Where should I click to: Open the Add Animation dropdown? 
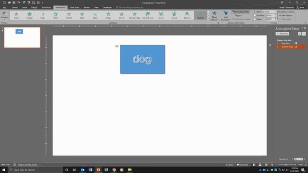[x=226, y=16]
